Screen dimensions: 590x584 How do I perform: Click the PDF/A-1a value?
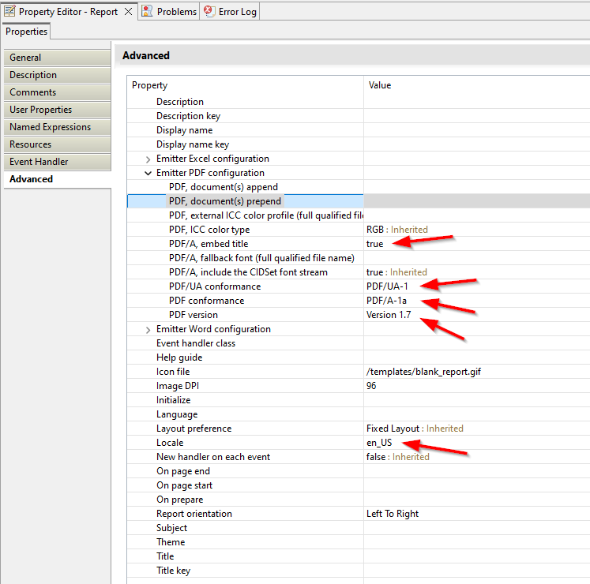386,301
